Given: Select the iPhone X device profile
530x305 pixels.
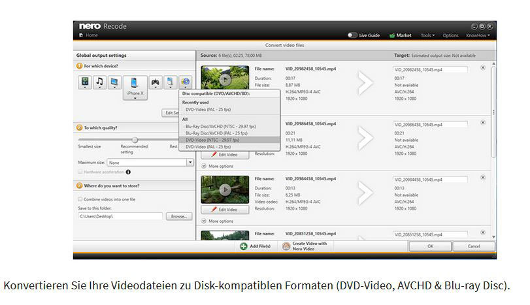Looking at the screenshot, I should [x=135, y=88].
